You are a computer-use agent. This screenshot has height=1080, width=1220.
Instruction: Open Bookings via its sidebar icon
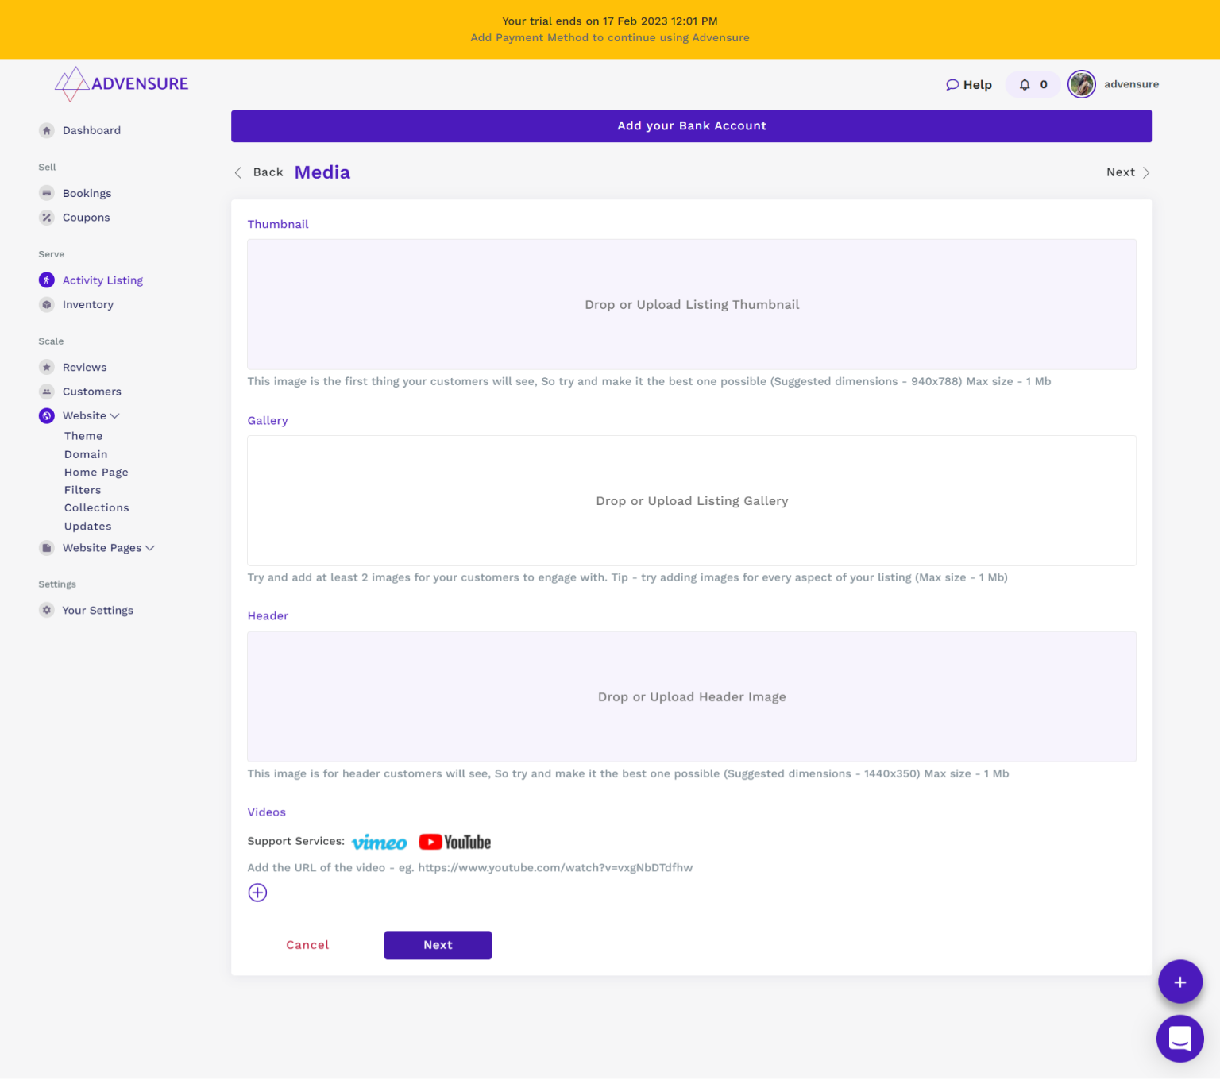[x=47, y=193]
